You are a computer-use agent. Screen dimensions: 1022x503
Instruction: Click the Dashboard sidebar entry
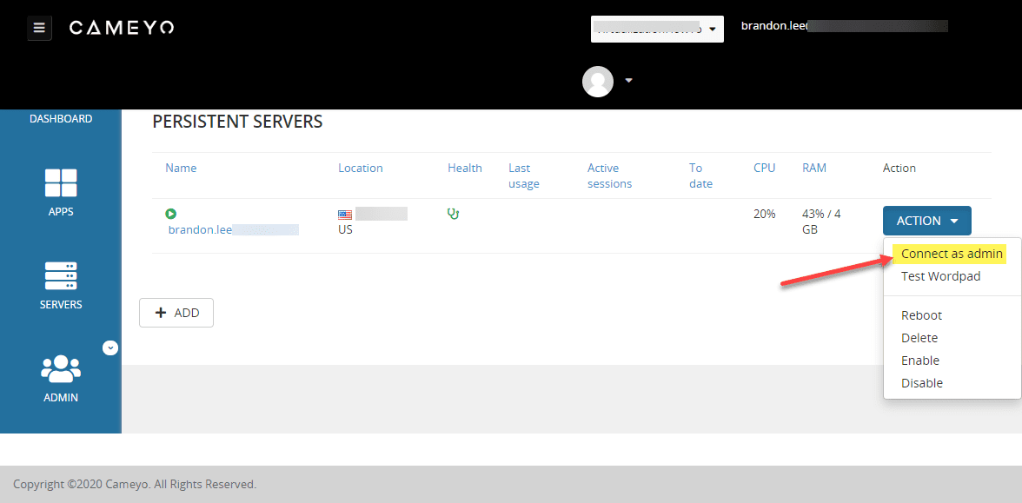coord(60,118)
